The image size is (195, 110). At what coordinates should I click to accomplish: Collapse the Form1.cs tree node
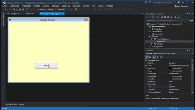(x=149, y=37)
